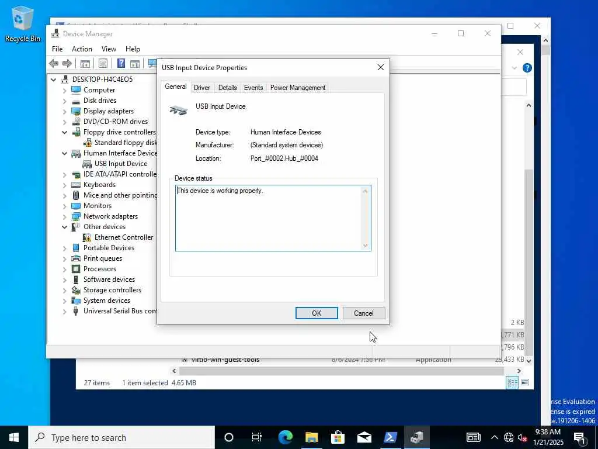Switch to the Driver tab

(x=201, y=88)
